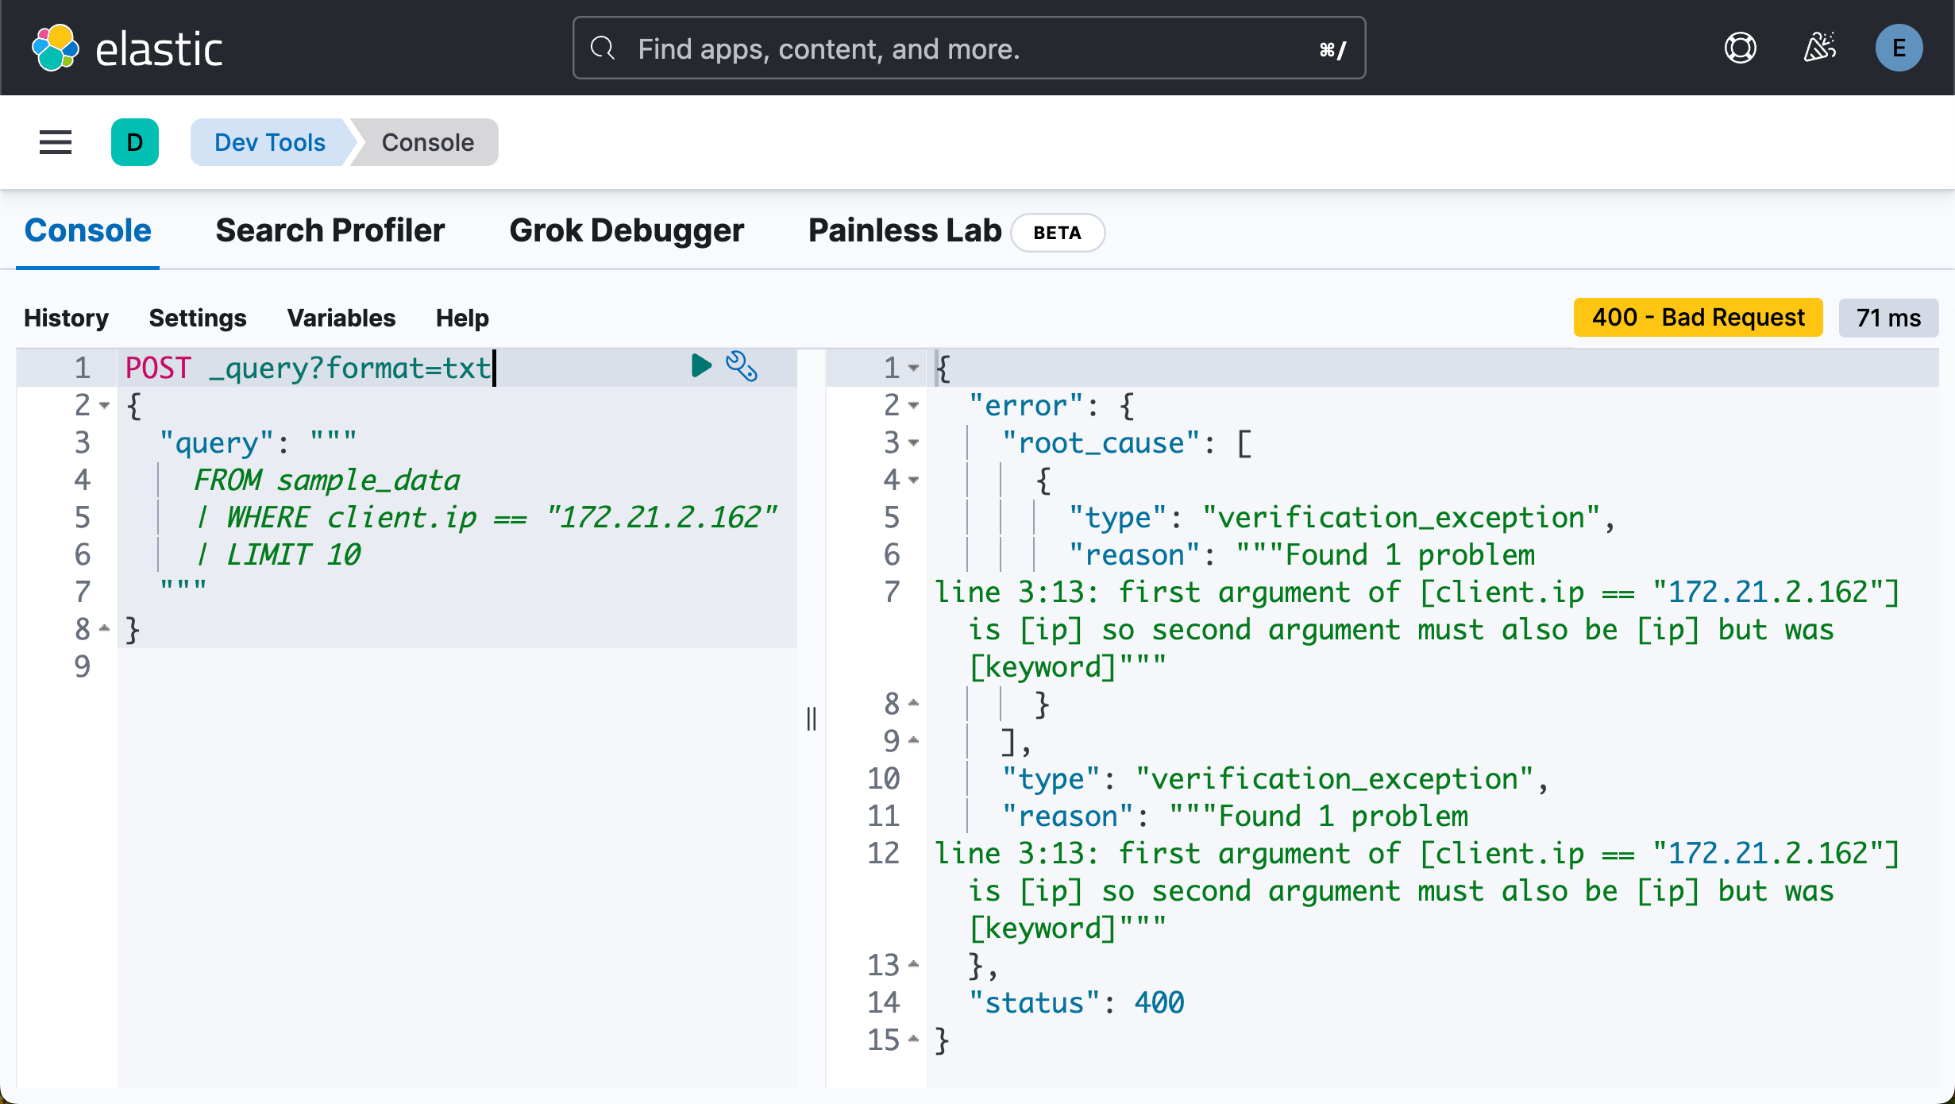The image size is (1955, 1104).
Task: Open the History menu
Action: click(x=66, y=318)
